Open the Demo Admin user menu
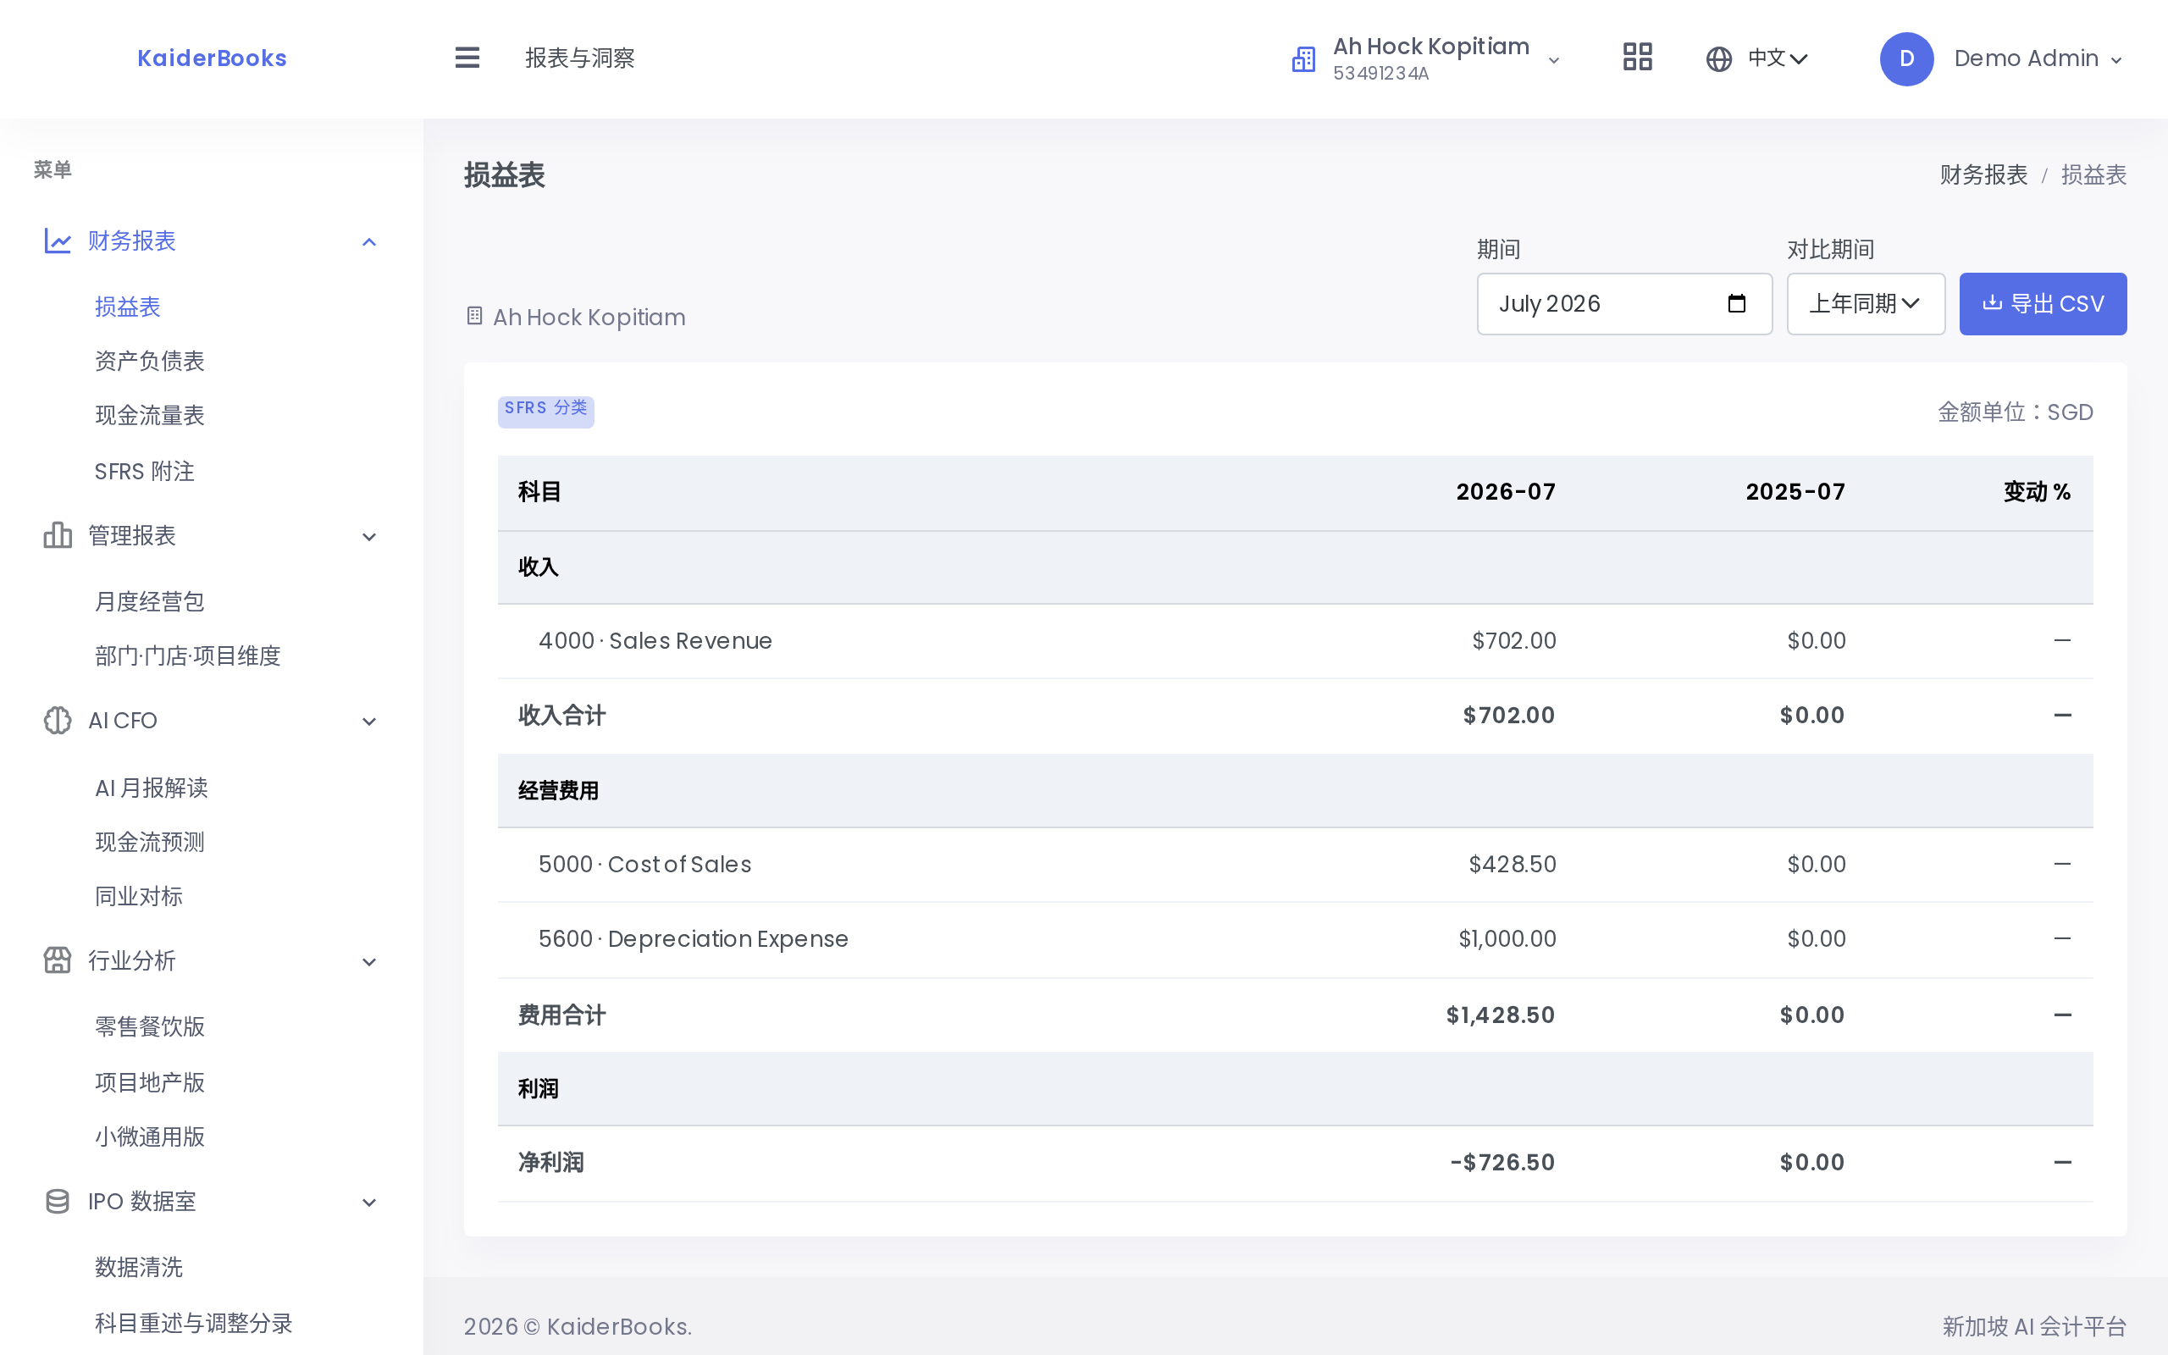Image resolution: width=2168 pixels, height=1355 pixels. (x=2000, y=59)
